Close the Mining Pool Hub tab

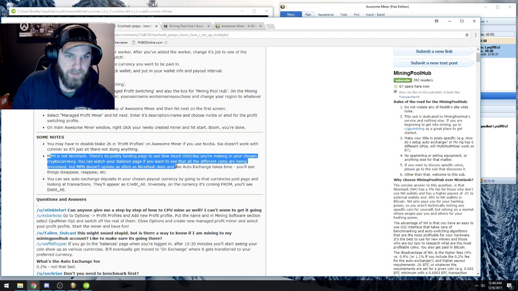coord(208,26)
